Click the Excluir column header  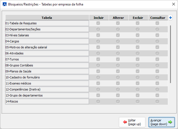(138, 18)
